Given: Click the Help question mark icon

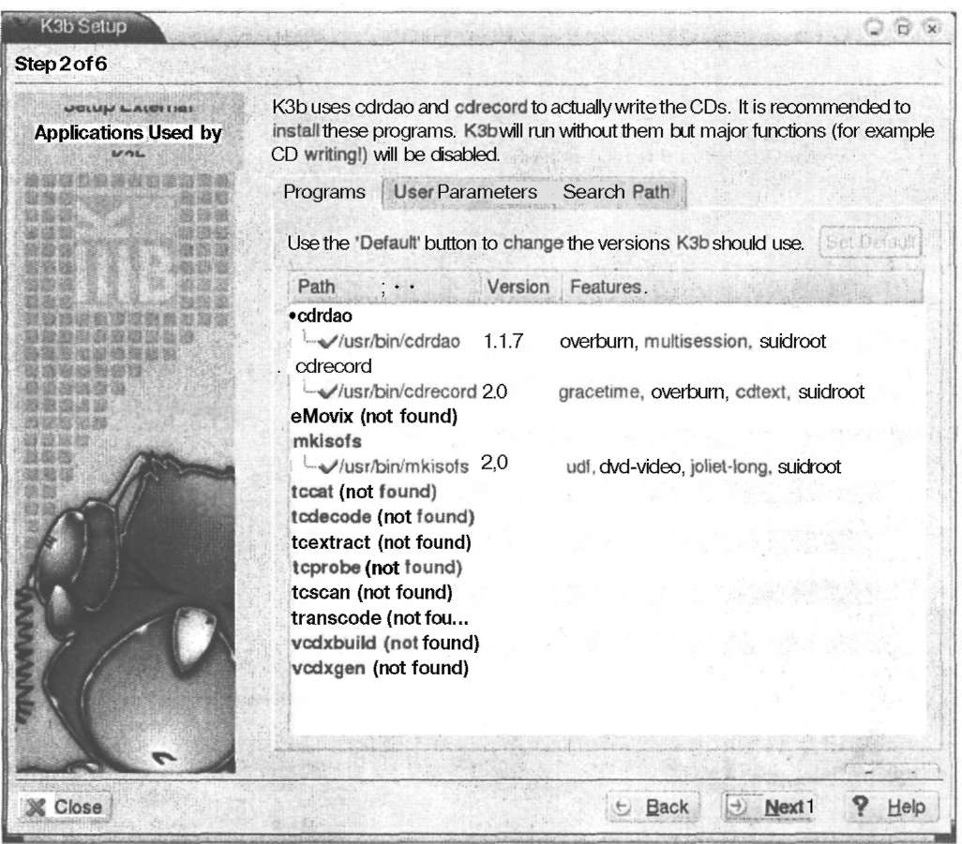Looking at the screenshot, I should [860, 806].
